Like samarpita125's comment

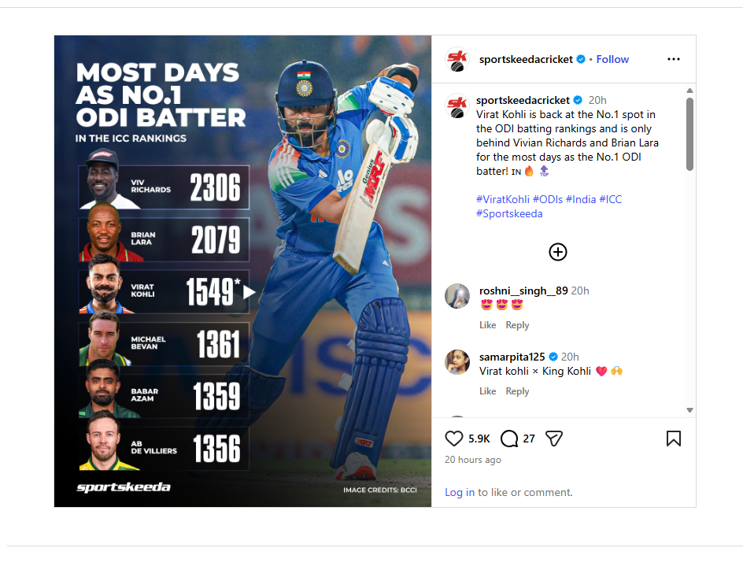[488, 391]
